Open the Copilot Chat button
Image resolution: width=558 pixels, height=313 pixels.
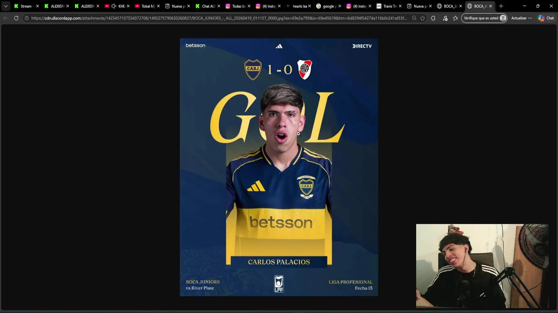[546, 18]
